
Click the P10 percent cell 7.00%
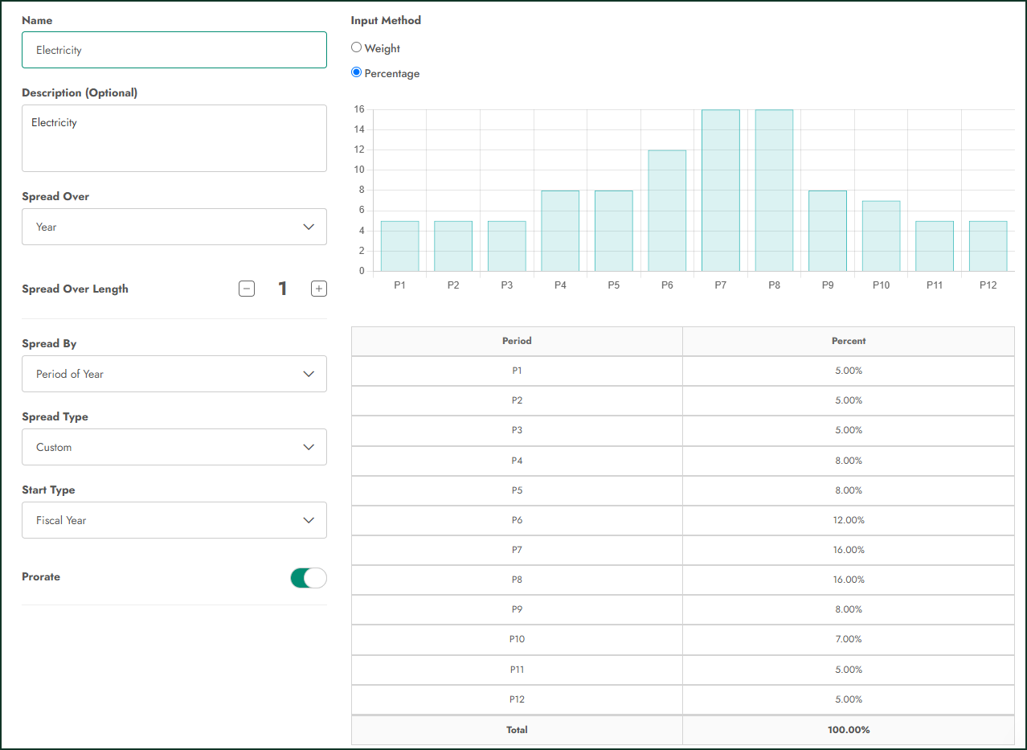pyautogui.click(x=849, y=639)
